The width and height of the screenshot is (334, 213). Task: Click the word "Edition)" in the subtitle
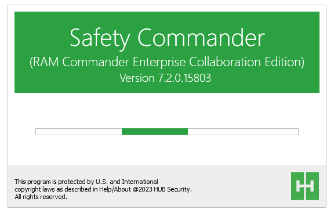(285, 62)
